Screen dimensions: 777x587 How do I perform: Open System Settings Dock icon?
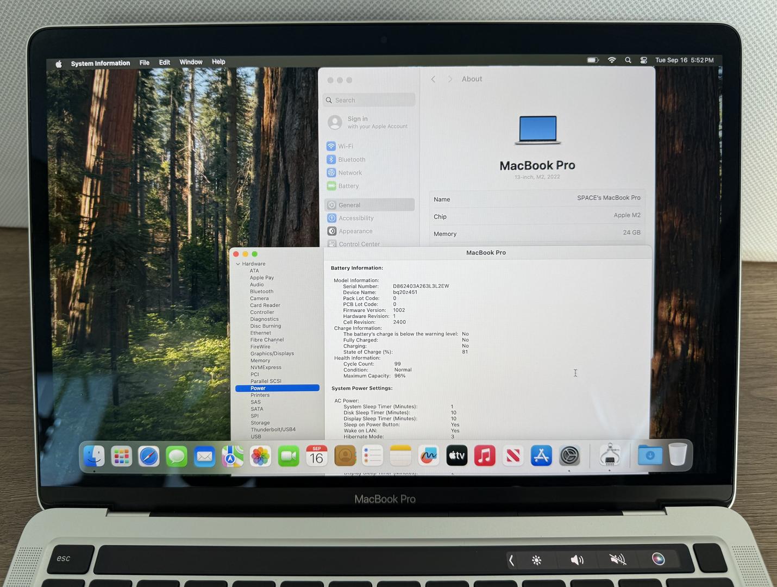[569, 456]
